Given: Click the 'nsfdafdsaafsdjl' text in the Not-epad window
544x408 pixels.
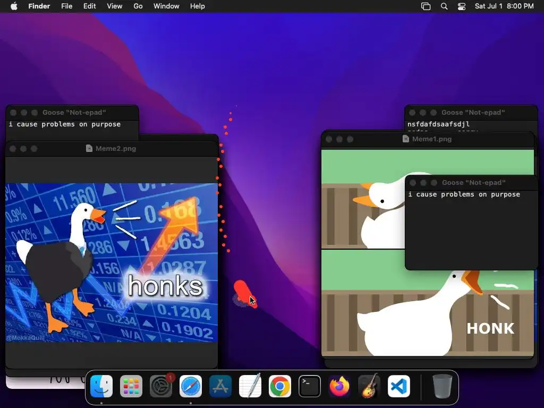Looking at the screenshot, I should [x=438, y=124].
